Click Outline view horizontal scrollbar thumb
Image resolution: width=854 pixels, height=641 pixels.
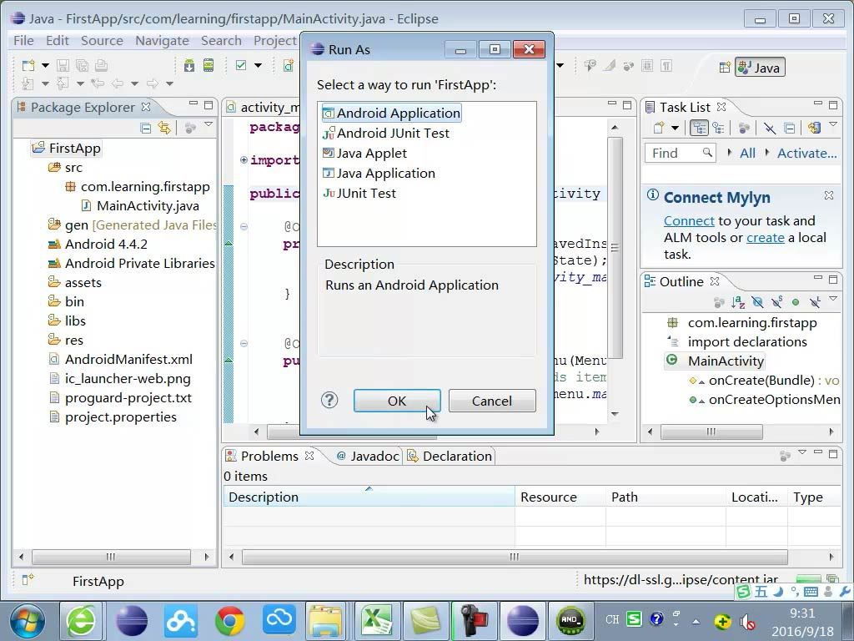click(x=711, y=432)
